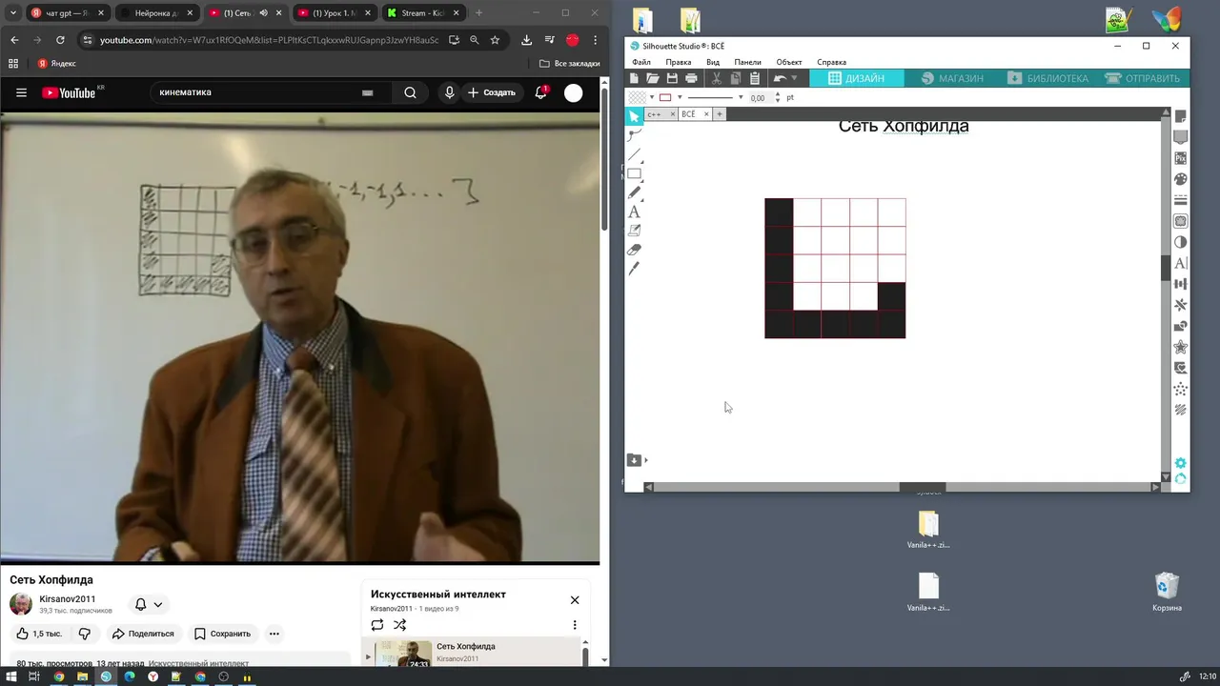Open the Image Effects half-circle icon
This screenshot has height=686, width=1220.
click(x=1181, y=242)
